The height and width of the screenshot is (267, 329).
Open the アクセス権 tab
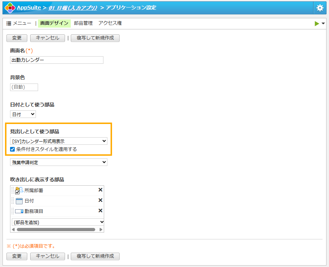(x=110, y=23)
